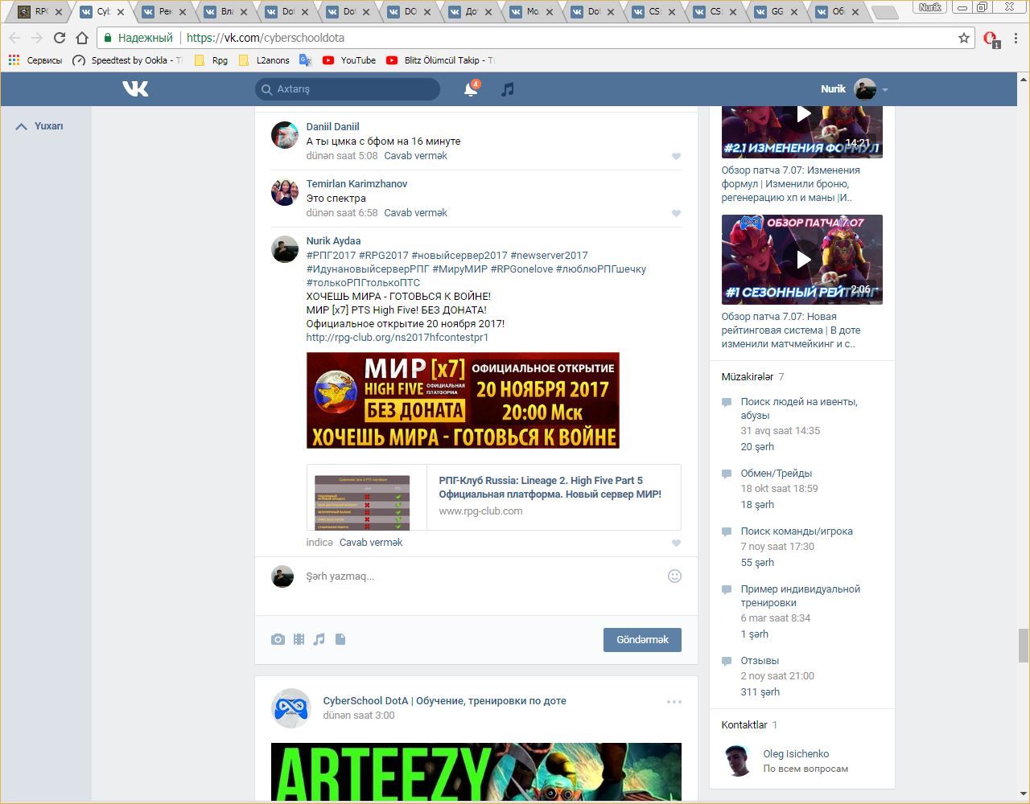Open the music note player icon

tap(507, 89)
